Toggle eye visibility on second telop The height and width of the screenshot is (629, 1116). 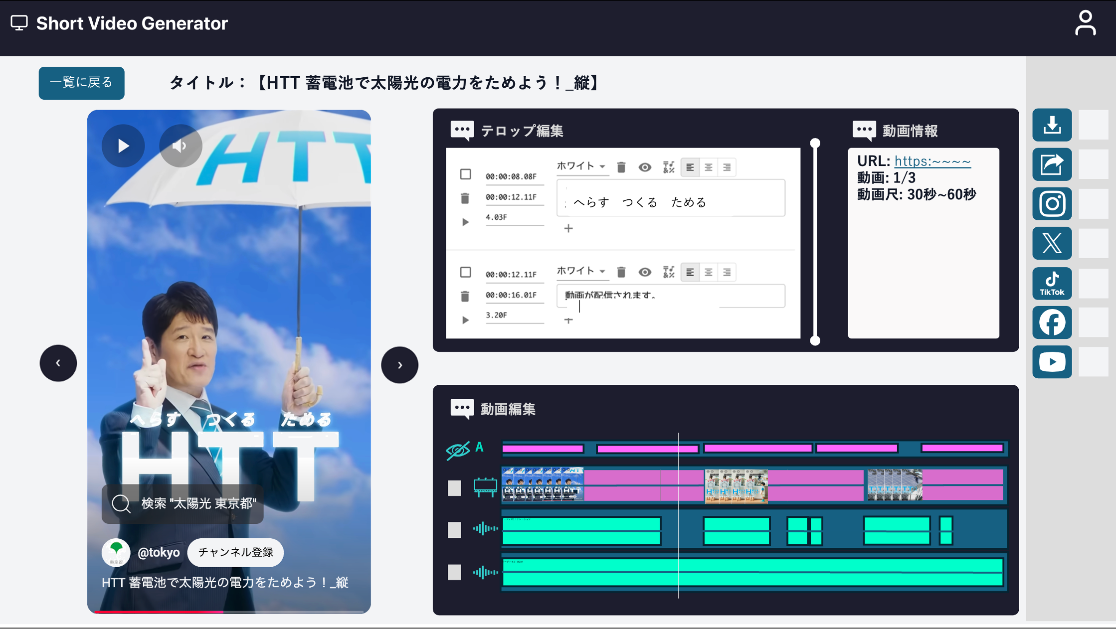645,272
